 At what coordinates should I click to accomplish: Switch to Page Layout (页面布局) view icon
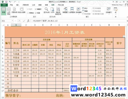click(x=14, y=10)
